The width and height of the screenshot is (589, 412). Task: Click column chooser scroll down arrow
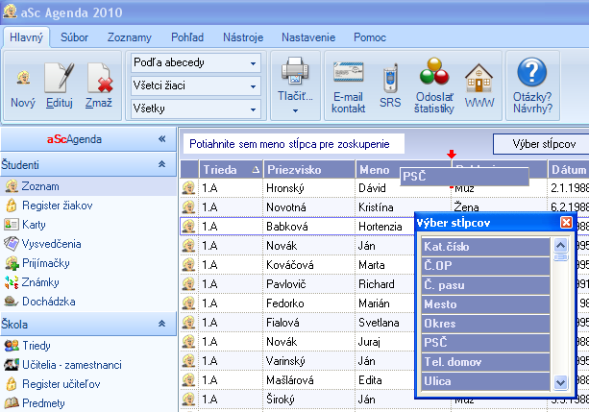pos(560,382)
